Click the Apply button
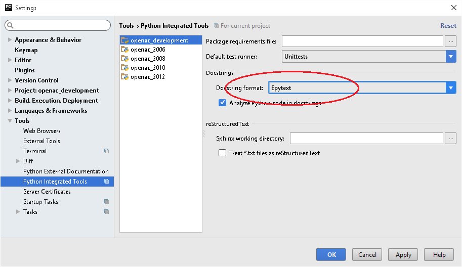Viewport: 462px width, 267px height. (x=403, y=255)
